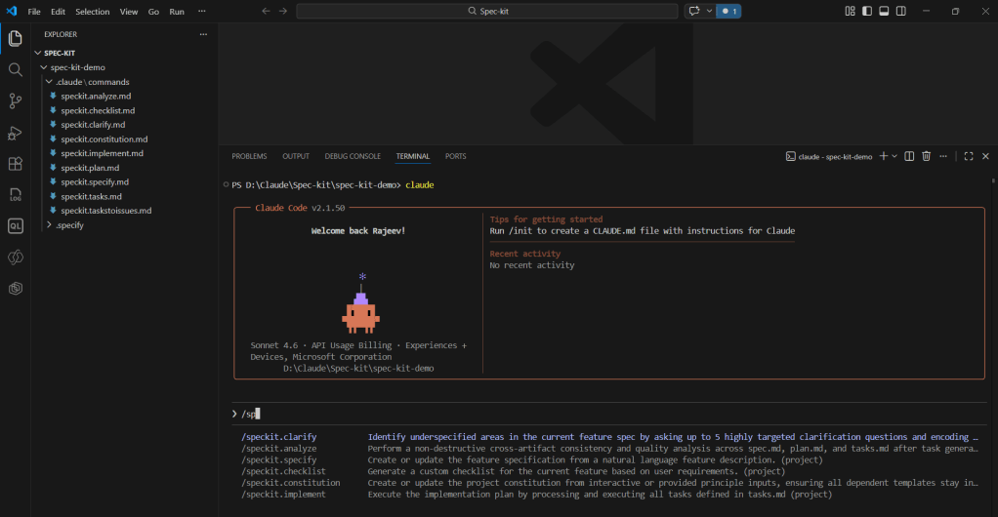Image resolution: width=998 pixels, height=517 pixels.
Task: Click the new terminal plus icon
Action: pos(883,156)
